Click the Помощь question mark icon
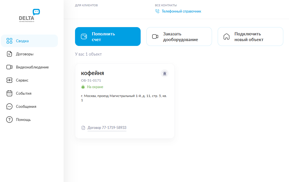The width and height of the screenshot is (289, 182). pos(9,120)
